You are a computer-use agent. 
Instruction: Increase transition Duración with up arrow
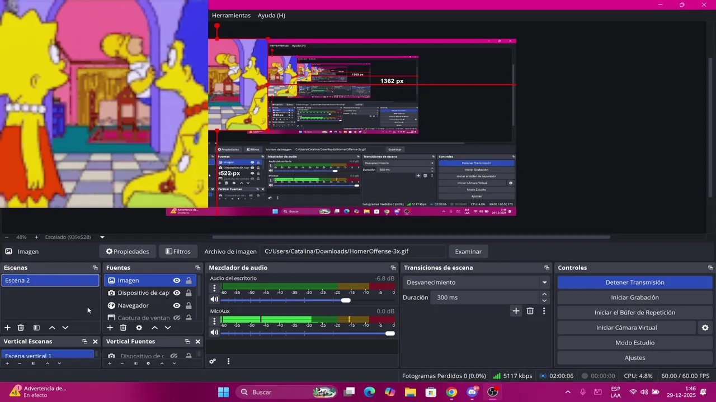pos(544,294)
